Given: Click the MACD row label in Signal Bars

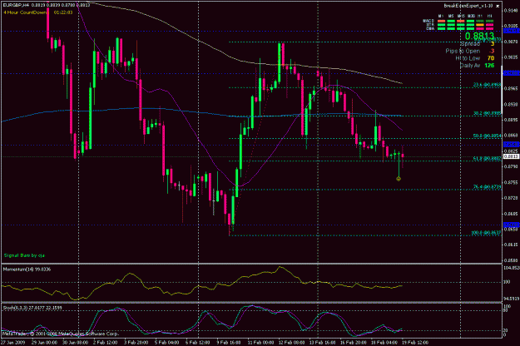Looking at the screenshot, I should (x=428, y=21).
